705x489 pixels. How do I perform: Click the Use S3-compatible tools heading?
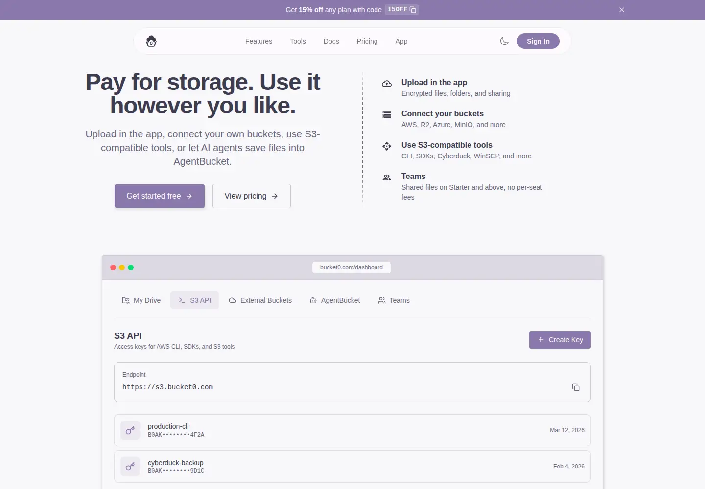click(447, 145)
